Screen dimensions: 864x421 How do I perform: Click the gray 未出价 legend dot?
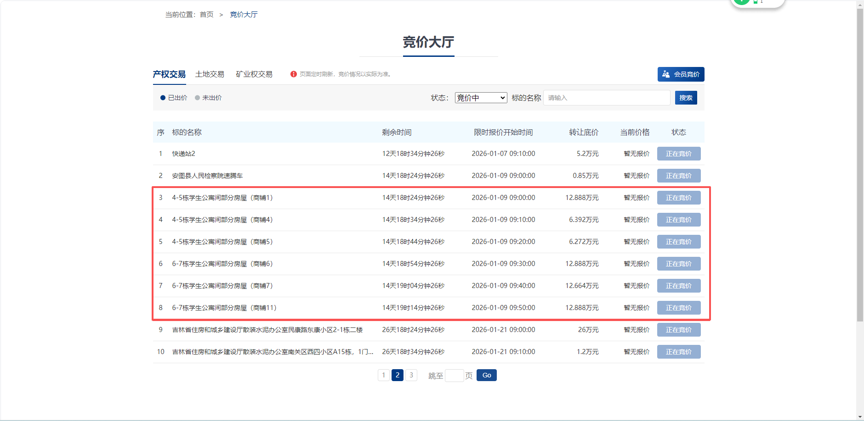(197, 98)
